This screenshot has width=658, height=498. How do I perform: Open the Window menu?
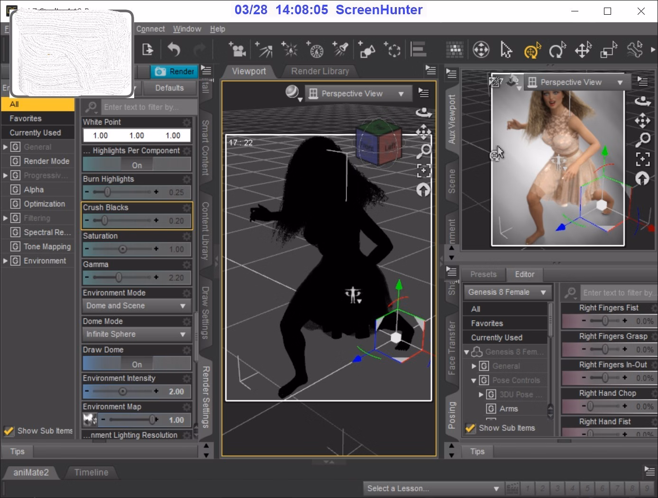[187, 29]
